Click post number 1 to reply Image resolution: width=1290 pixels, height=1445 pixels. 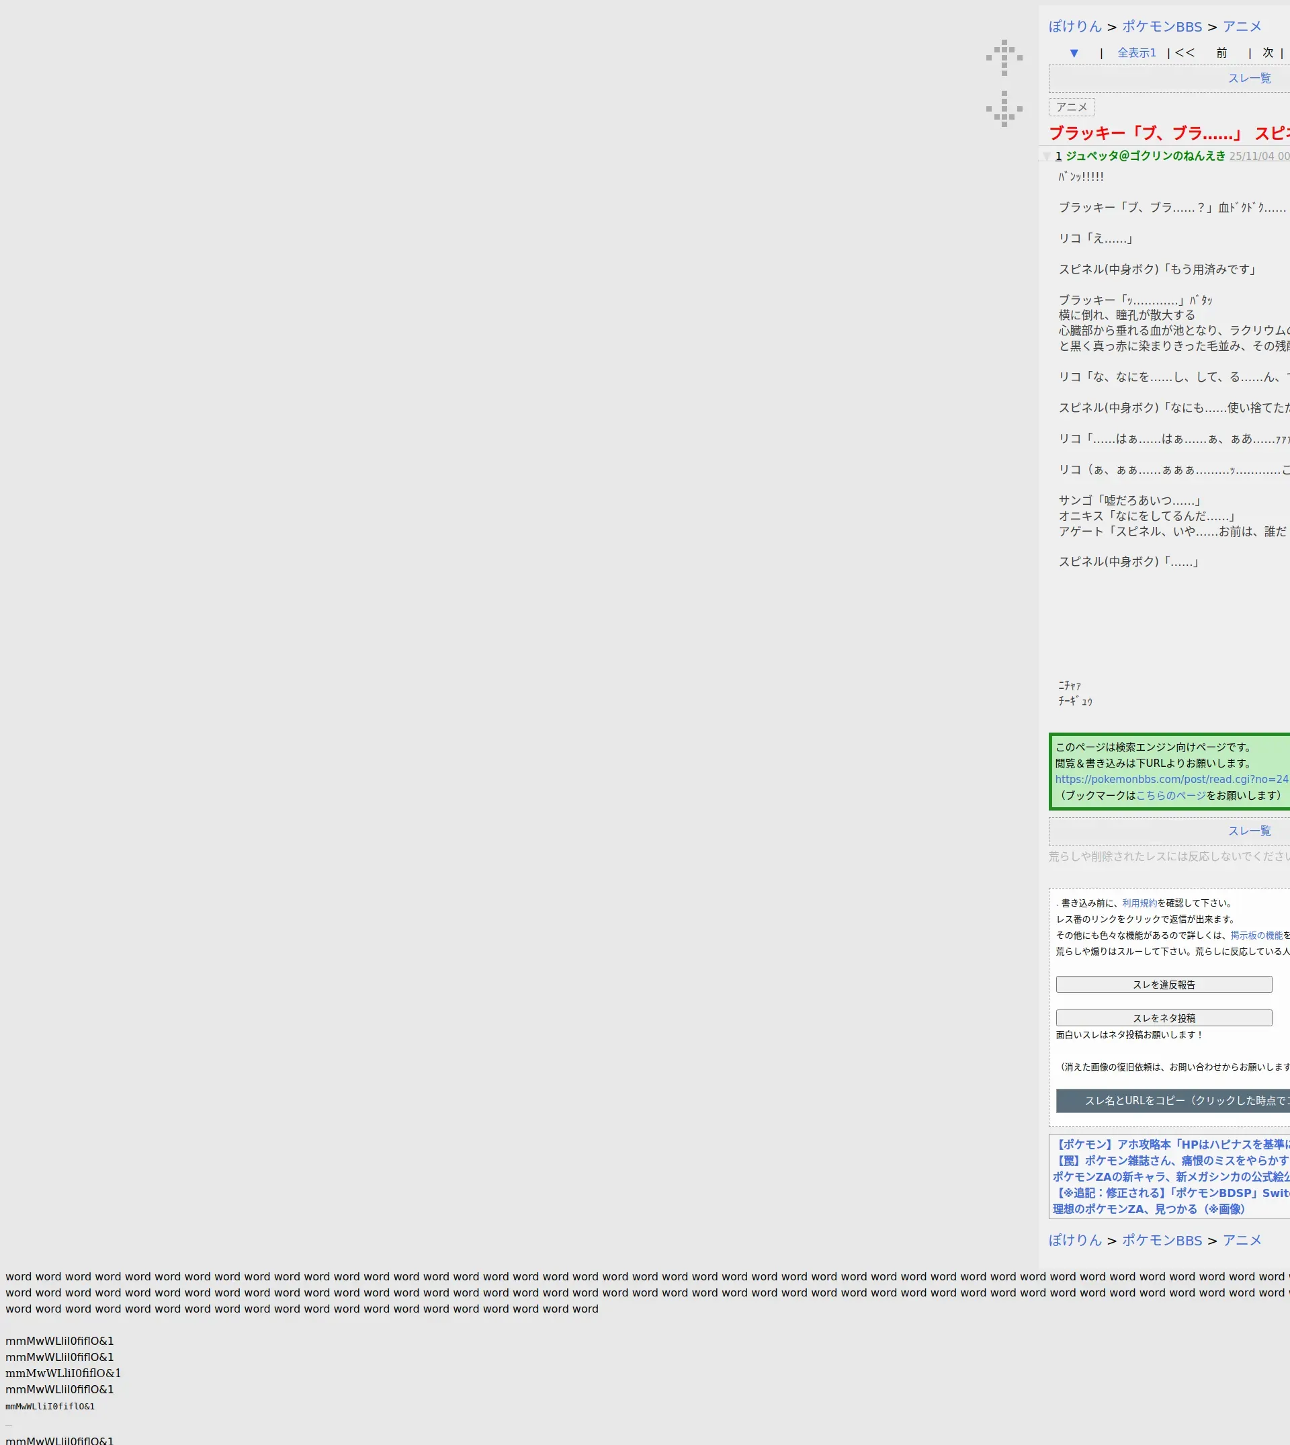point(1058,156)
